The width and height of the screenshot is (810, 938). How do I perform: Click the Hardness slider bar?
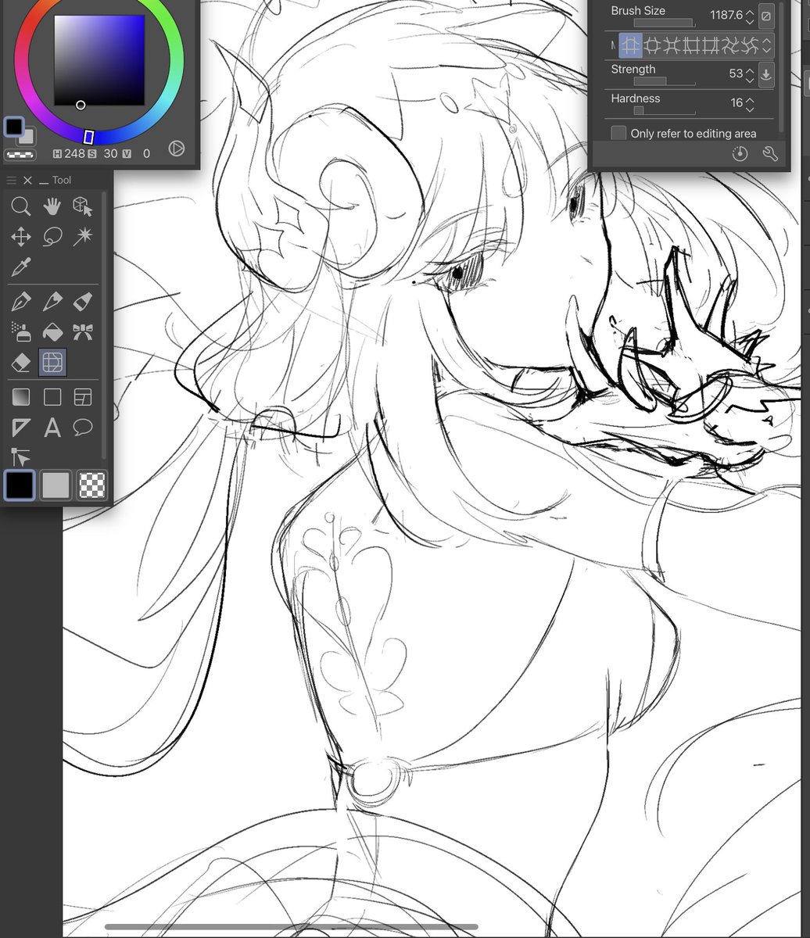tap(664, 111)
